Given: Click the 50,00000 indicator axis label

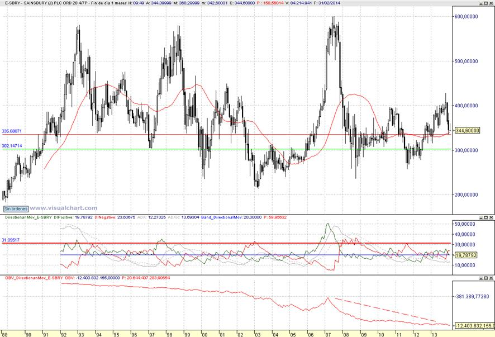Looking at the screenshot, I should (x=465, y=224).
